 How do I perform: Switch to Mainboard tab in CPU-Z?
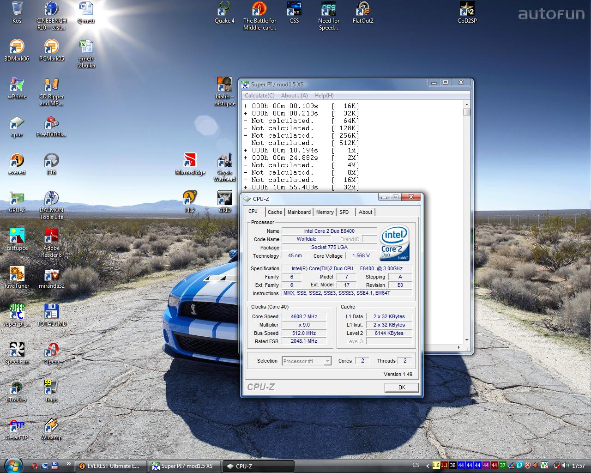pos(299,212)
